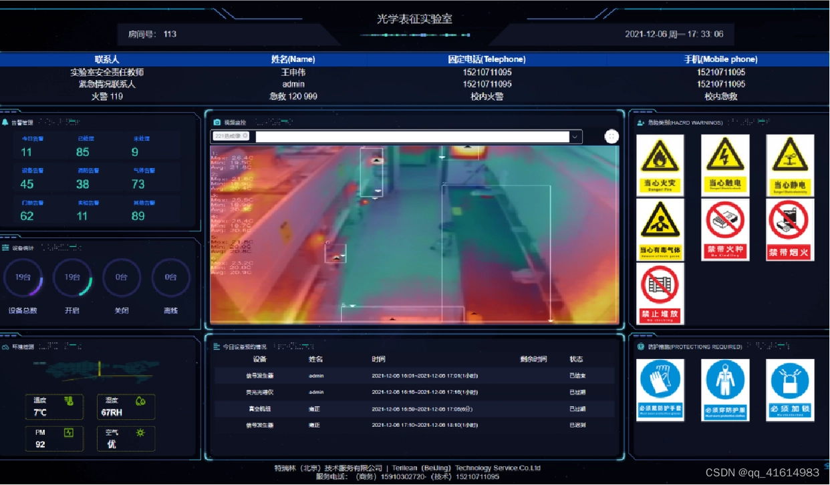Screen dimensions: 830x485
Task: Select the 荧光光谱仪 reservation row
Action: tap(414, 392)
